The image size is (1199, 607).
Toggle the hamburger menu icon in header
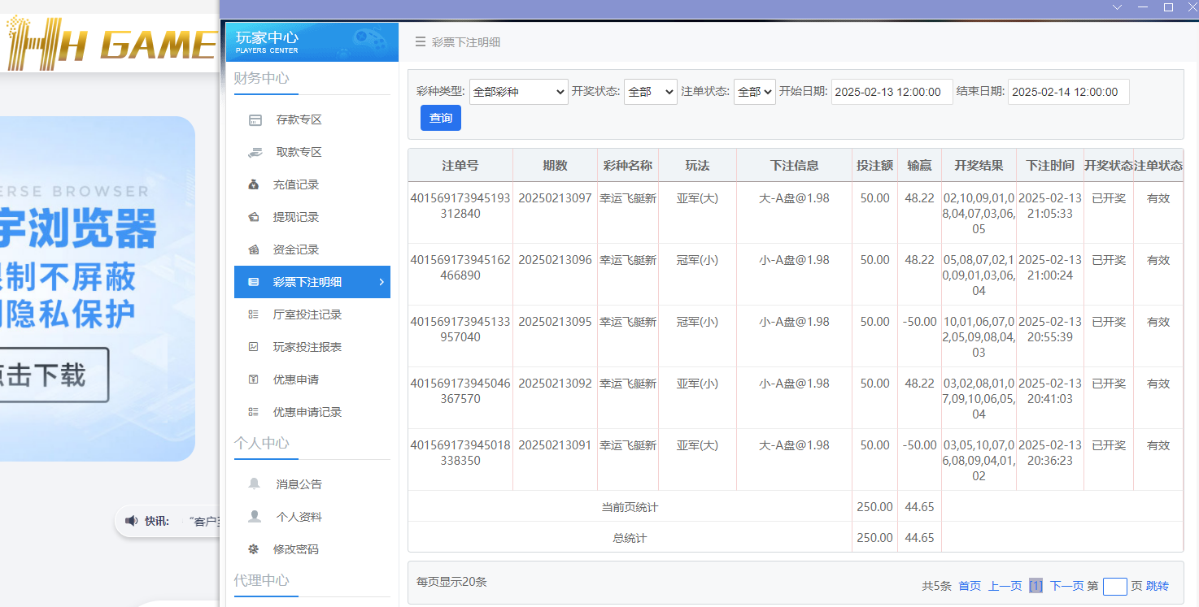421,42
